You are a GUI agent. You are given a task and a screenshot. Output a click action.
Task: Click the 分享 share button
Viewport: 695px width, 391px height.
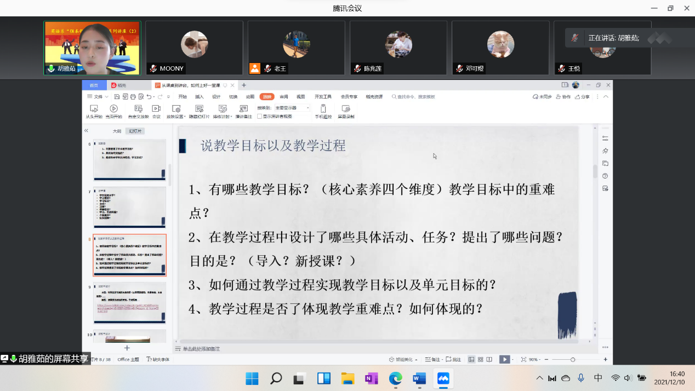(582, 97)
